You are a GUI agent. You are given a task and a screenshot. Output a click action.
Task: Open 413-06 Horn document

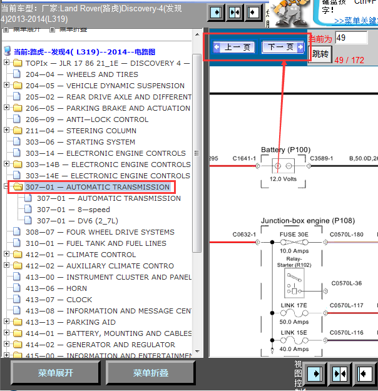(56, 288)
